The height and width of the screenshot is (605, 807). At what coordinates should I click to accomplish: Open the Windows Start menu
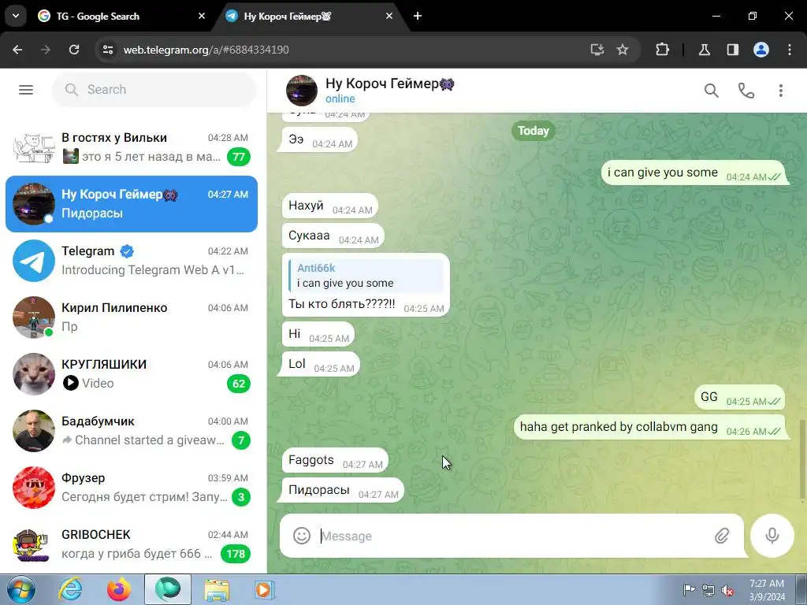click(20, 589)
